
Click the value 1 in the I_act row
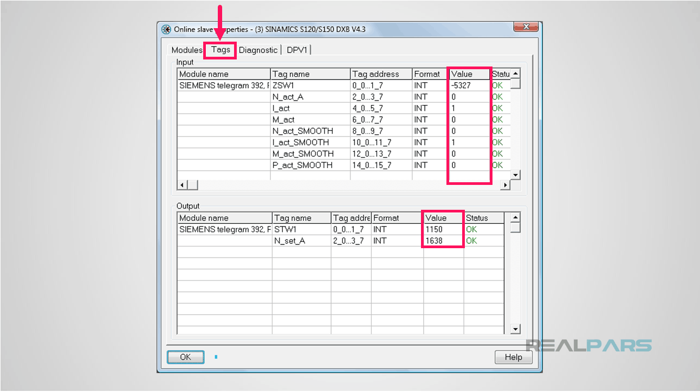coord(453,108)
